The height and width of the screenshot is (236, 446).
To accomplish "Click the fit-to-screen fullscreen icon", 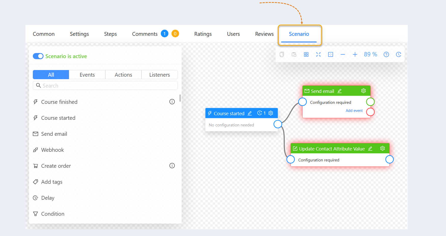I will coord(318,55).
